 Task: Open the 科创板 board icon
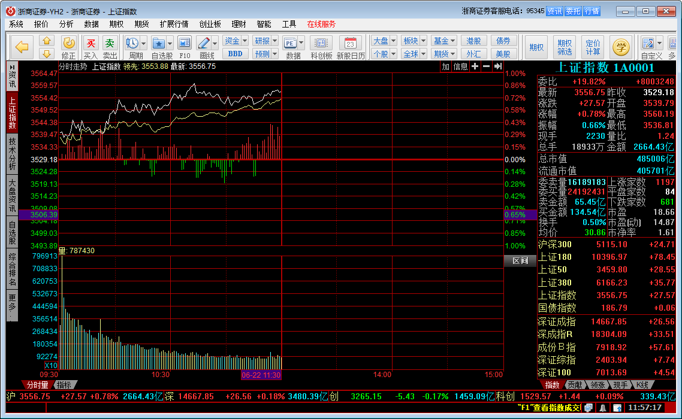(x=321, y=44)
